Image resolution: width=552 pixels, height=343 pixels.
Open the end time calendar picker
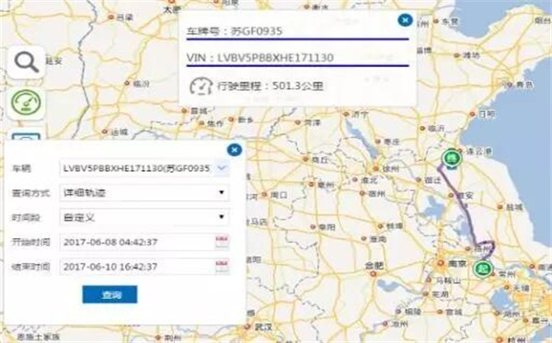click(222, 267)
